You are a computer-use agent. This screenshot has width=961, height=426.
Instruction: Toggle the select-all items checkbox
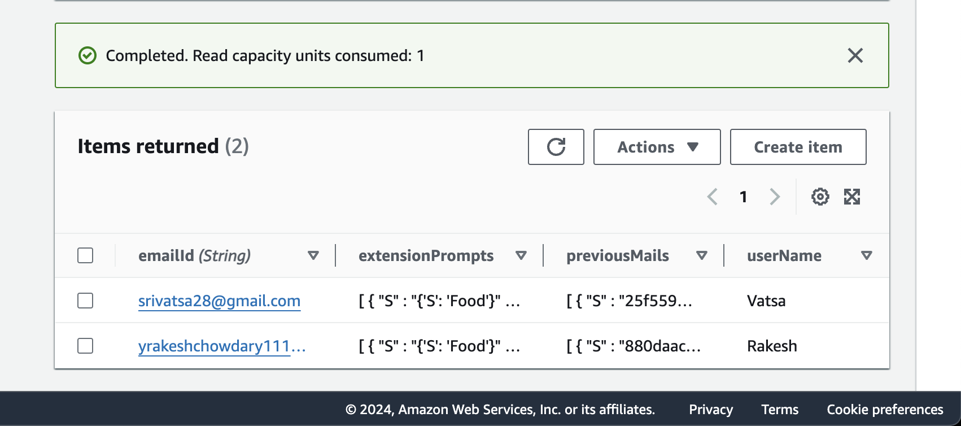[85, 255]
